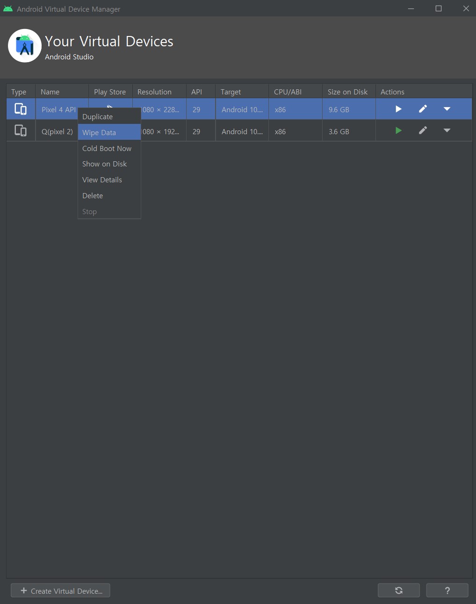Edit the Pixel 4 API device

pyautogui.click(x=423, y=109)
